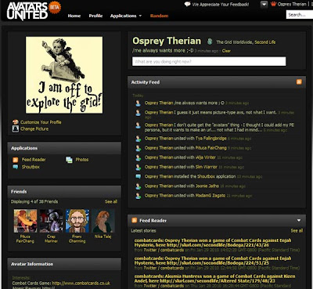Clear the current status message

226,51
